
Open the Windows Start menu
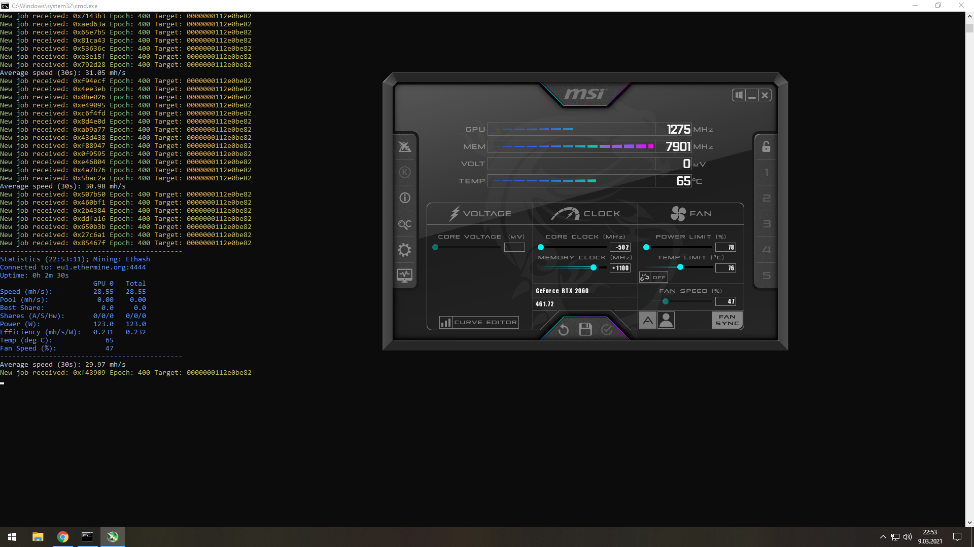coord(12,537)
